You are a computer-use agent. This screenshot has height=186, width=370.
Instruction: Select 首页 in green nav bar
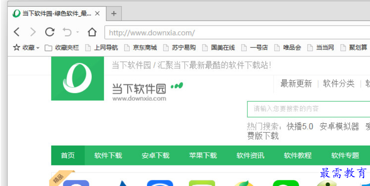click(68, 155)
